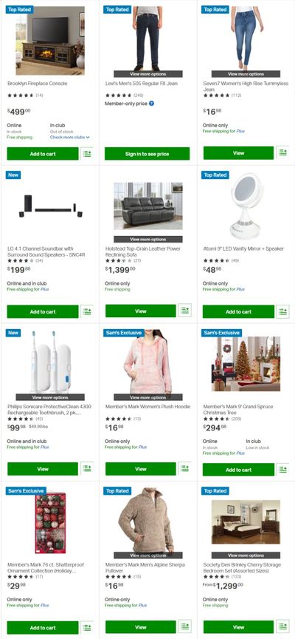Viewport: 295px width, 639px height.
Task: View the Holstead leather sofa product image
Action: click(x=148, y=206)
